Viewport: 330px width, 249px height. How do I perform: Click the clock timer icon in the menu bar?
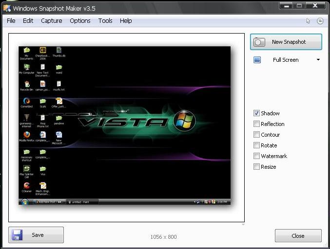click(320, 21)
